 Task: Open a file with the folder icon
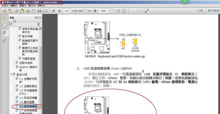click(22, 11)
